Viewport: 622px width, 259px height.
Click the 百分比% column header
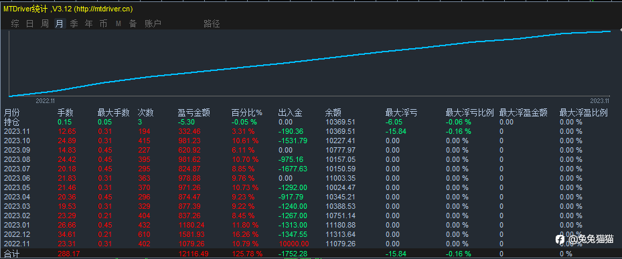pyautogui.click(x=247, y=113)
